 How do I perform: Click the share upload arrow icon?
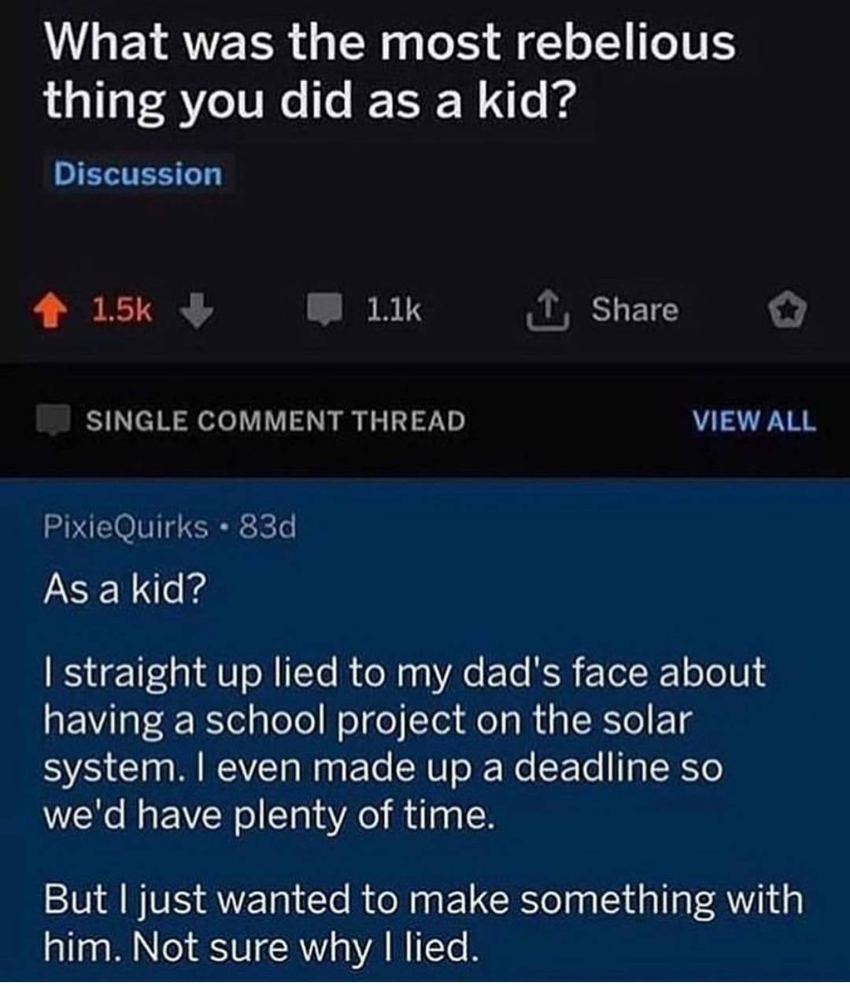point(547,311)
